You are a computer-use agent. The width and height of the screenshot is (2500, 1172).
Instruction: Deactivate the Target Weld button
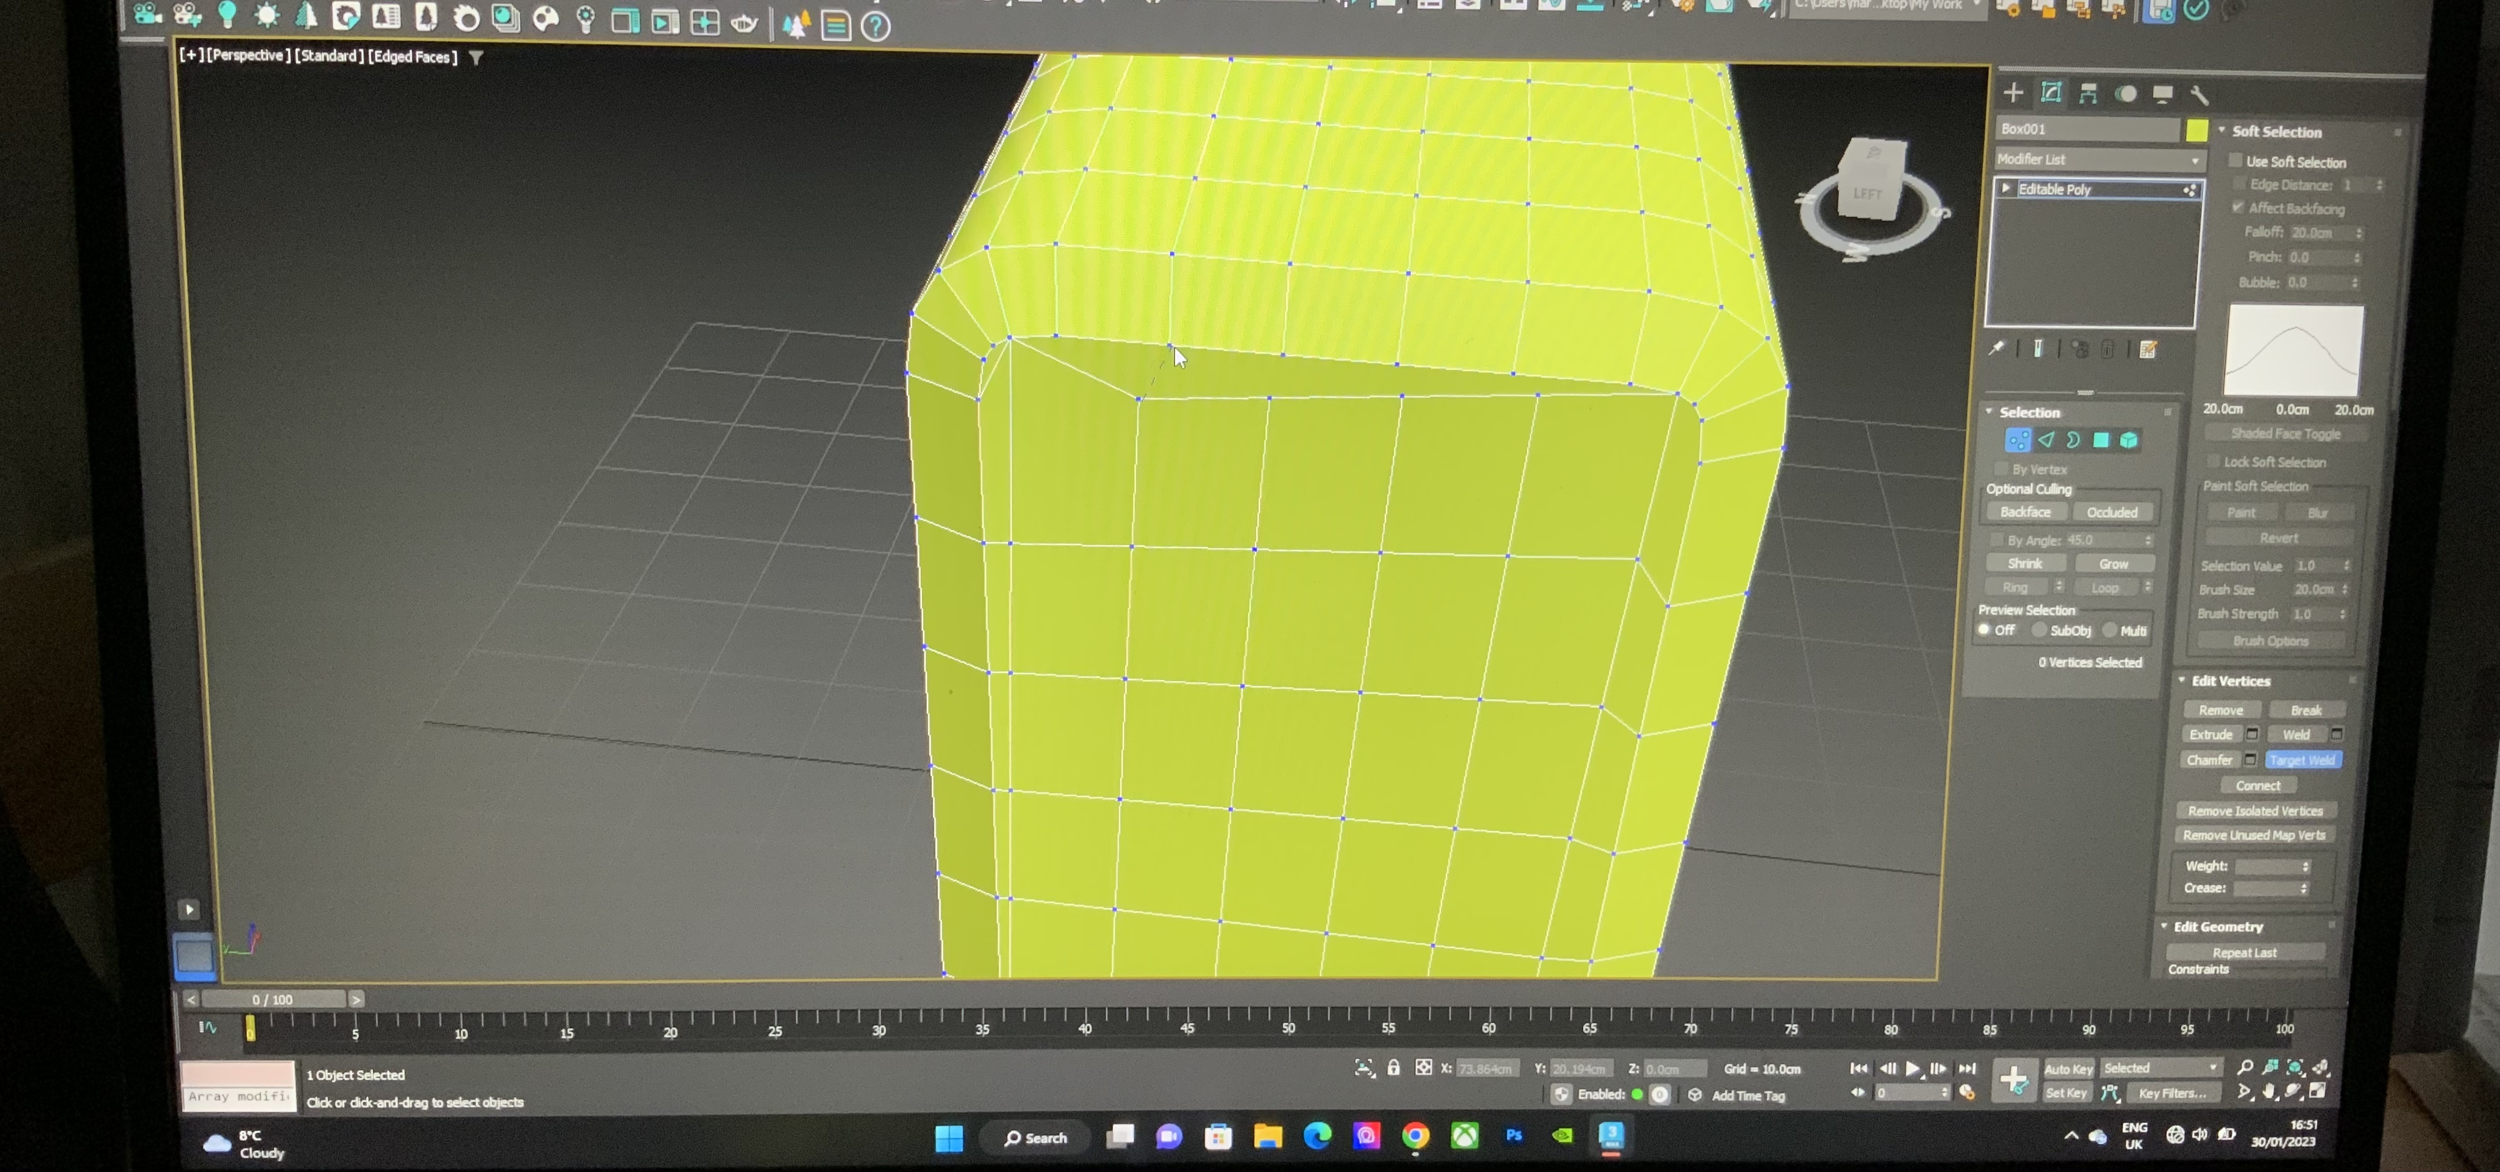[x=2302, y=760]
